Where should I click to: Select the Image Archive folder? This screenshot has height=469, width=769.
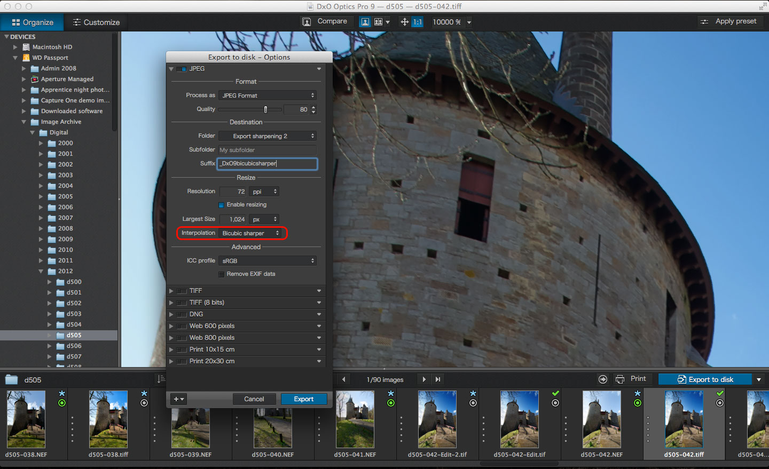[61, 122]
